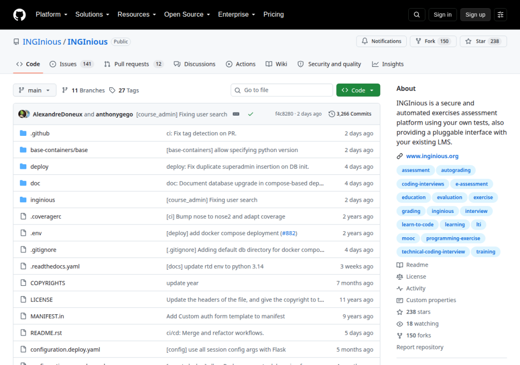Click the .coveragerc file icon
This screenshot has width=520, height=365.
[23, 216]
